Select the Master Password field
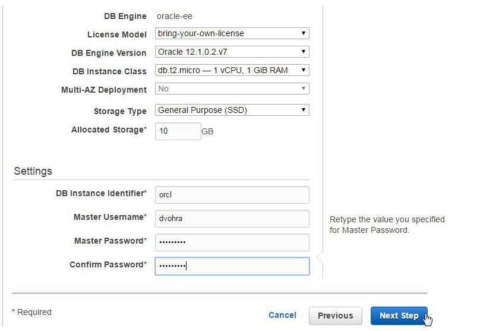Image resolution: width=477 pixels, height=331 pixels. (x=232, y=242)
